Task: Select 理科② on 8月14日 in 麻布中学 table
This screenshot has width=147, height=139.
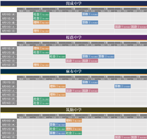Action: pyautogui.click(x=58, y=95)
